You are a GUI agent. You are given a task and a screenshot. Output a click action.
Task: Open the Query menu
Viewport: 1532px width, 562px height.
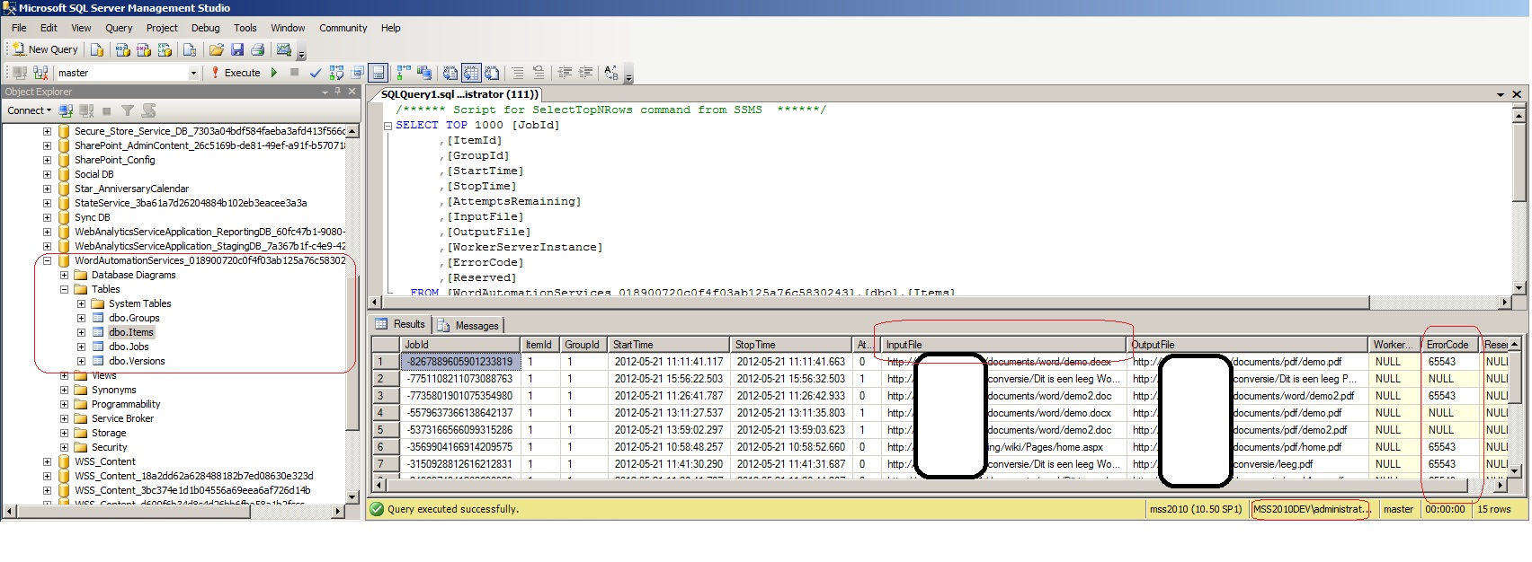pos(119,28)
